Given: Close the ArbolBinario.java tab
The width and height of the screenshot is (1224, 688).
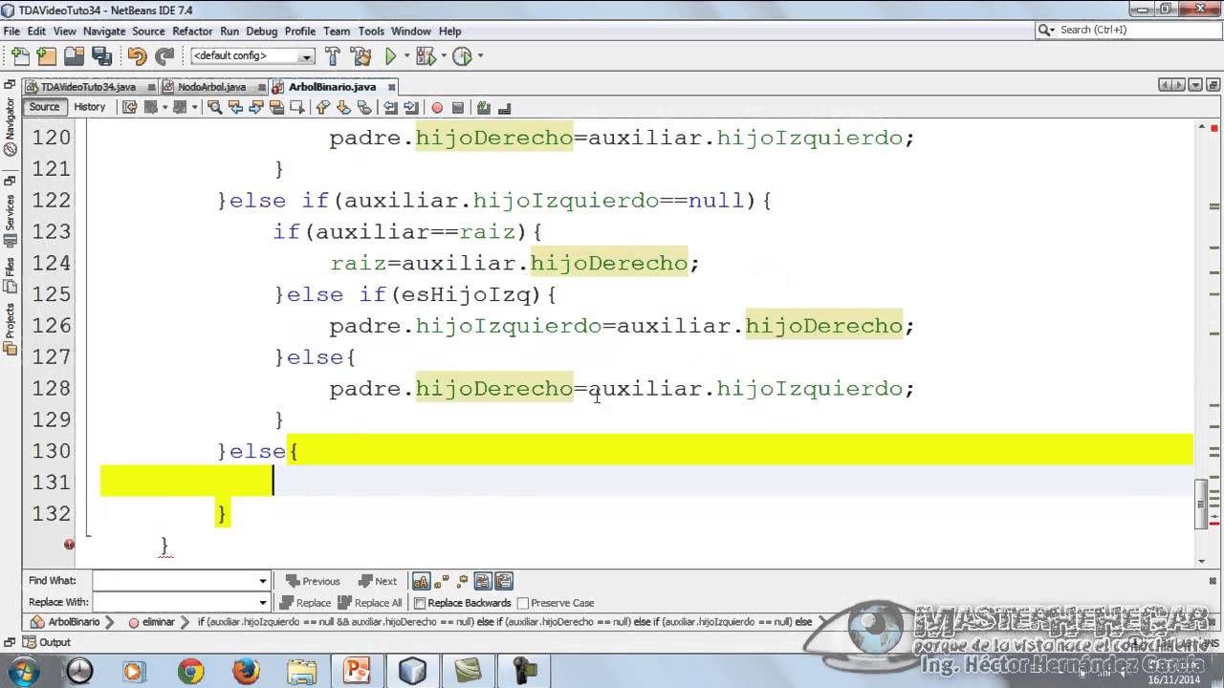Looking at the screenshot, I should [x=391, y=87].
